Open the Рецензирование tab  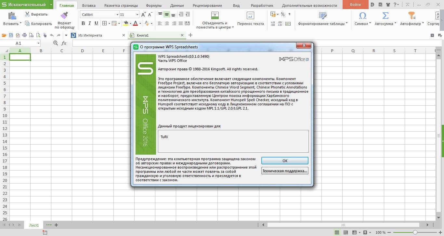207,6
